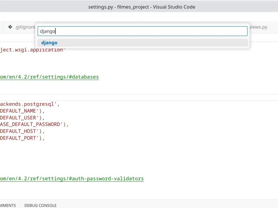Click in the DEFAULT_PORT code line

pyautogui.click(x=22, y=138)
